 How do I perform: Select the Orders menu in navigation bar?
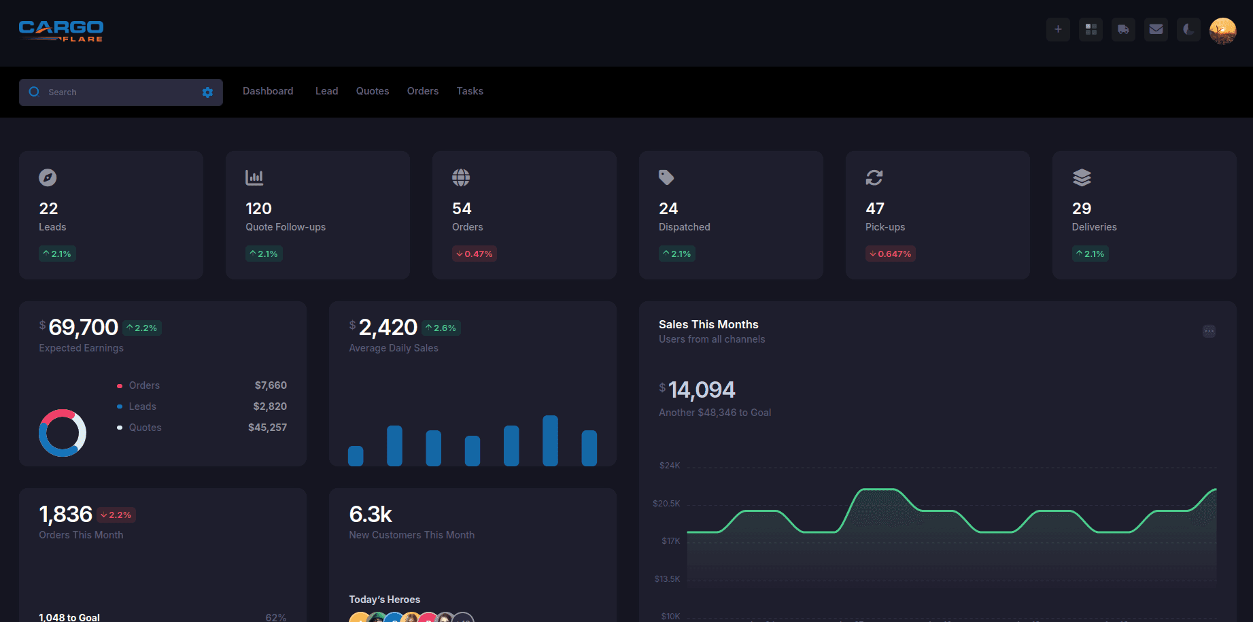423,91
